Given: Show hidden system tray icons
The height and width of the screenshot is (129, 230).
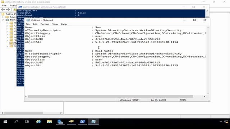Looking at the screenshot, I should click(221, 122).
